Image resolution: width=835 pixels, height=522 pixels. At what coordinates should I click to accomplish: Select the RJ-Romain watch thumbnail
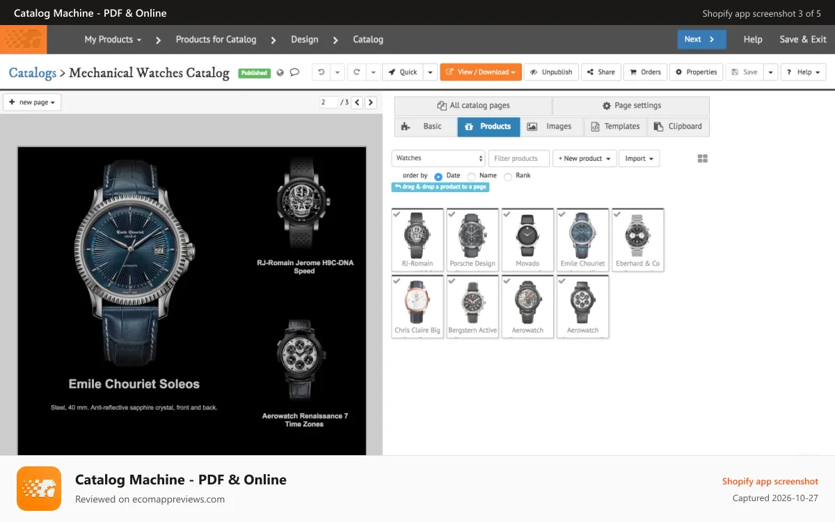pyautogui.click(x=417, y=239)
